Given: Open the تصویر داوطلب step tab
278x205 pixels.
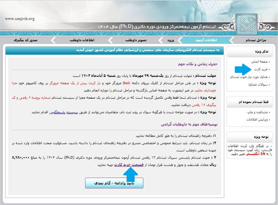Looking at the screenshot, I should click(136, 40).
